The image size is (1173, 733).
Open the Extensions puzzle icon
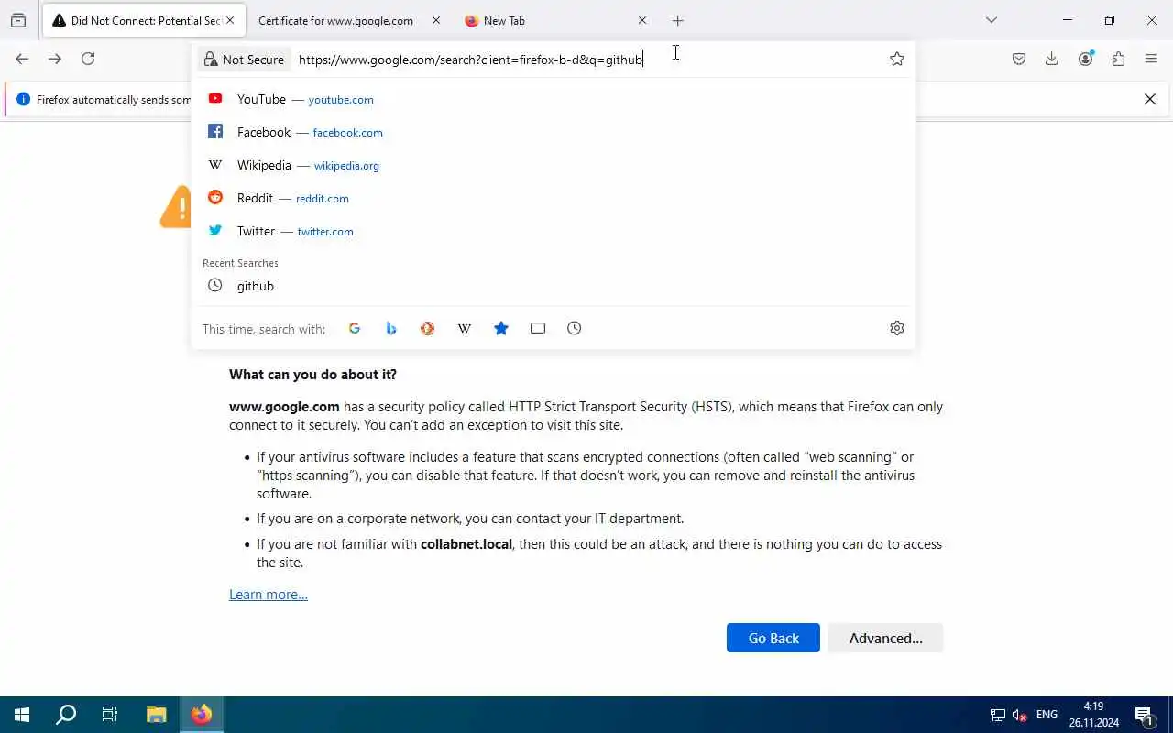[x=1118, y=59]
